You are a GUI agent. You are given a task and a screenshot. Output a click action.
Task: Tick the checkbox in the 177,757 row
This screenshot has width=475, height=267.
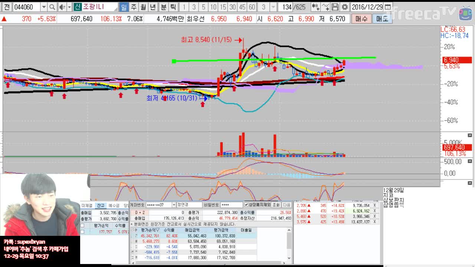coord(82,232)
